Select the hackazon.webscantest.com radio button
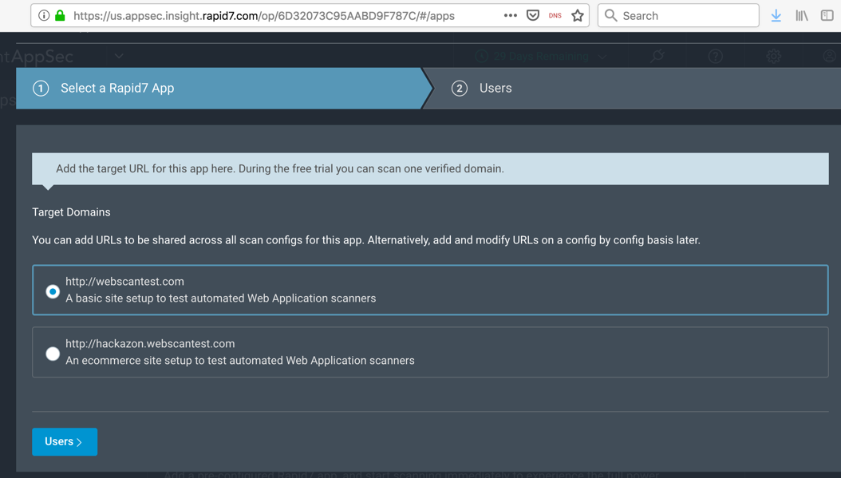This screenshot has width=841, height=478. (x=53, y=354)
